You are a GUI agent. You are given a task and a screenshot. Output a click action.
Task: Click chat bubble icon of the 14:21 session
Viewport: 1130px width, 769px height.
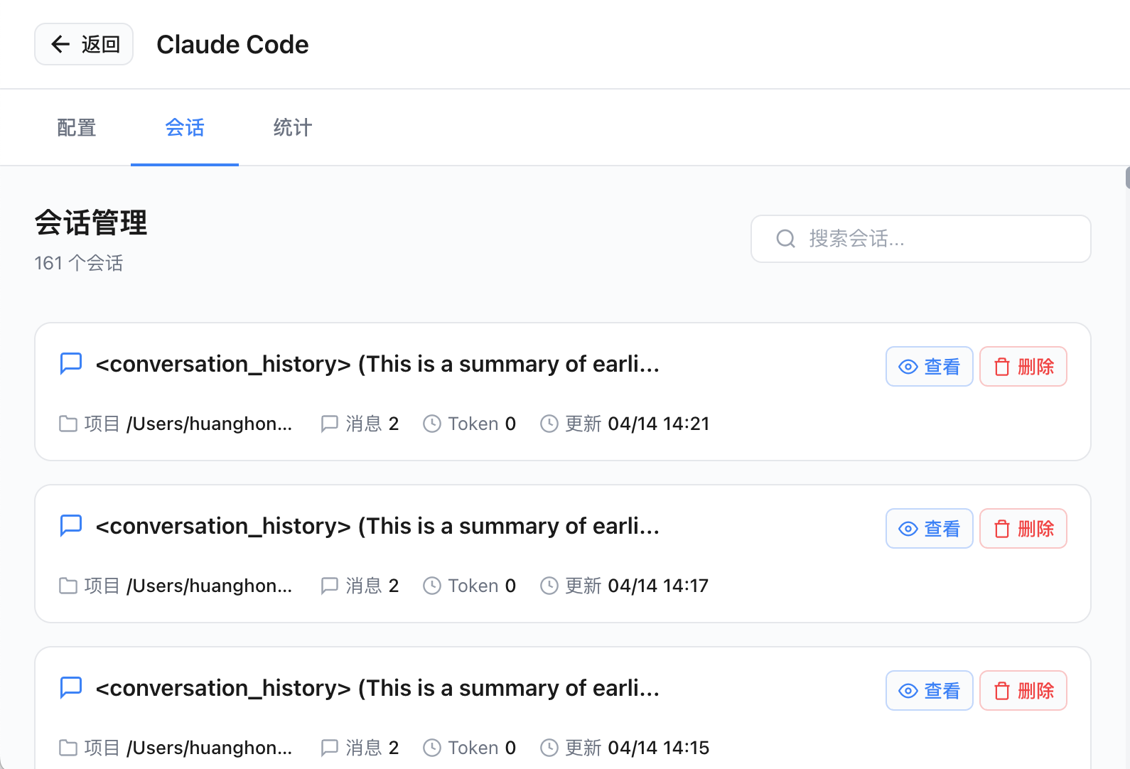(71, 363)
